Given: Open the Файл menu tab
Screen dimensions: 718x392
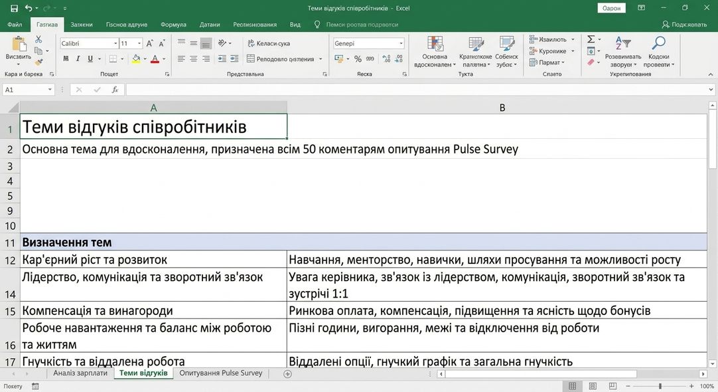Looking at the screenshot, I should (x=15, y=25).
